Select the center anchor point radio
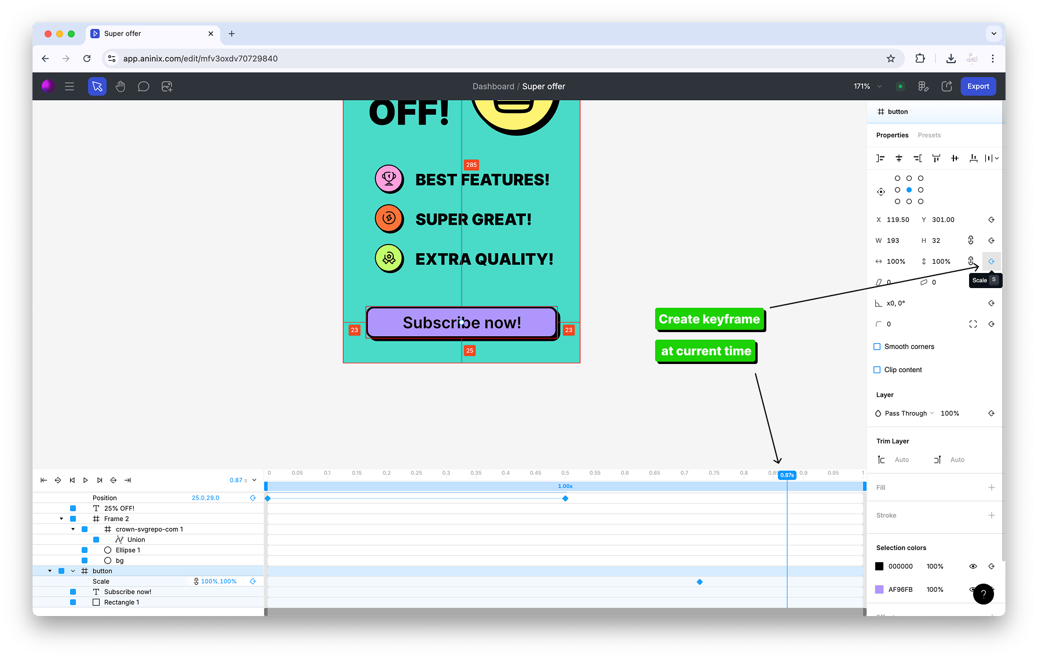This screenshot has height=659, width=1038. point(909,190)
